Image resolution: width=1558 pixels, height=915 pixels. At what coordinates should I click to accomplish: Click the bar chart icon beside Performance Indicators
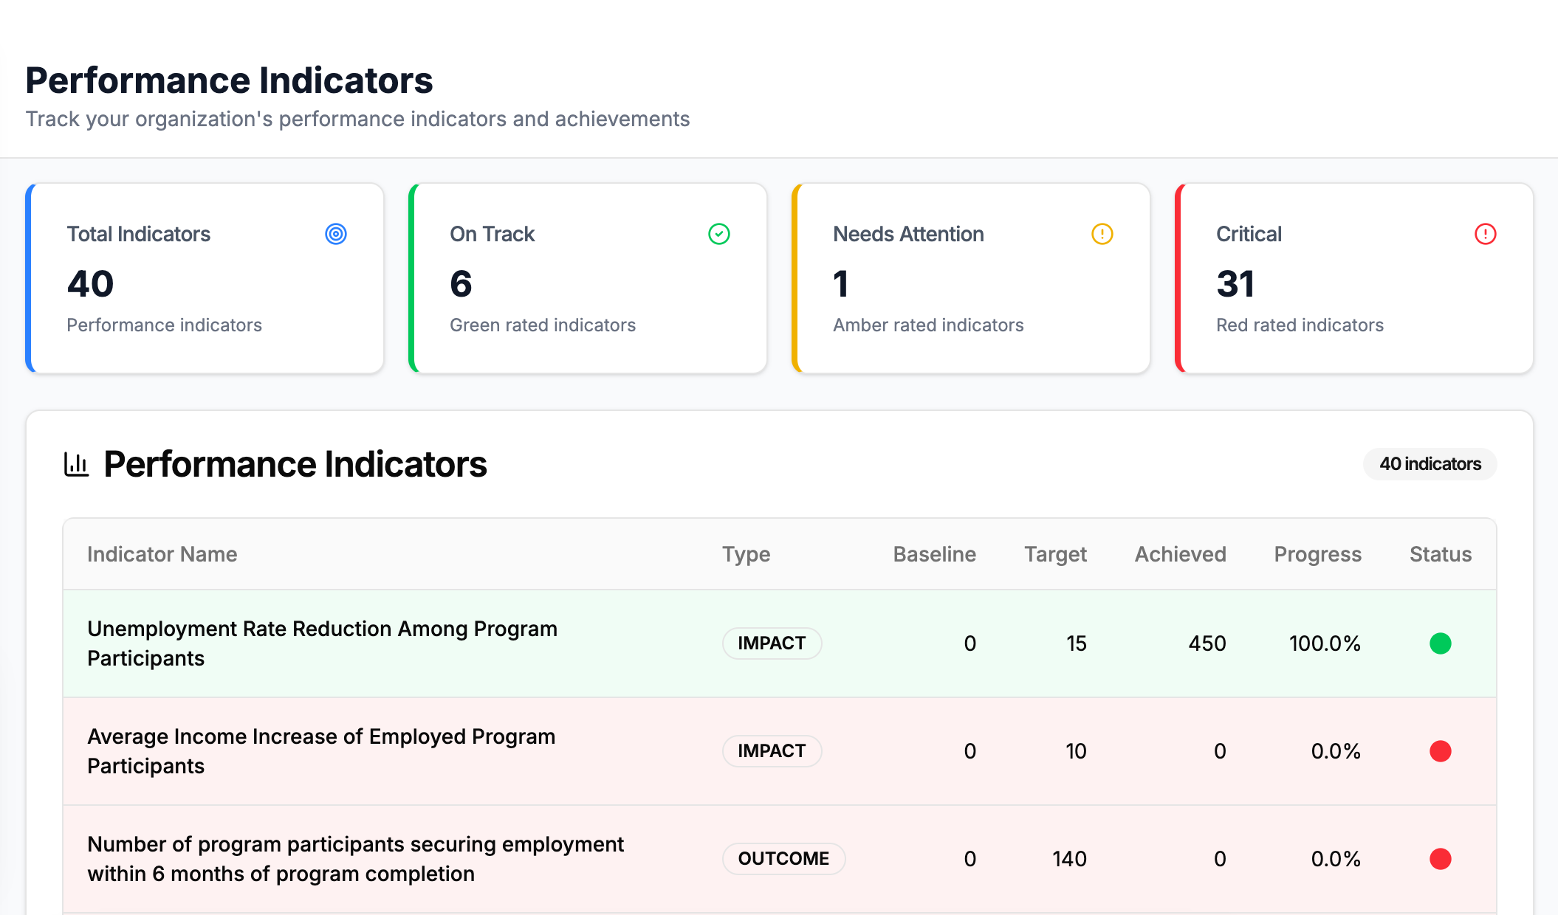coord(76,464)
